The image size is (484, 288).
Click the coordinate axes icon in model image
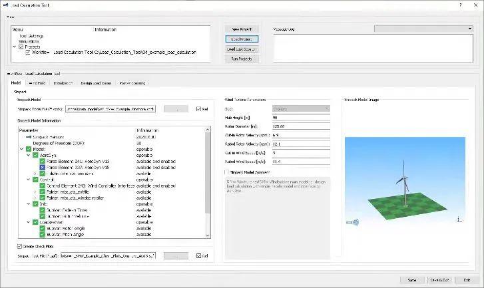(x=459, y=219)
